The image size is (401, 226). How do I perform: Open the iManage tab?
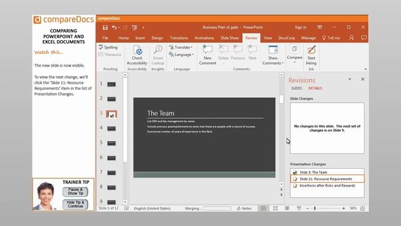pyautogui.click(x=308, y=38)
